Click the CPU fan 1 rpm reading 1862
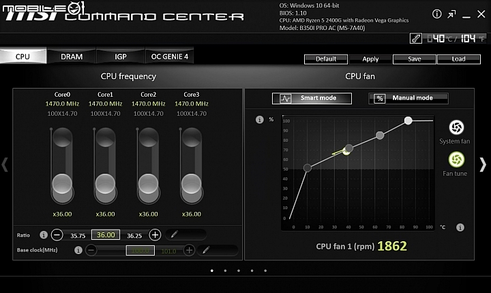Image resolution: width=491 pixels, height=293 pixels. [x=392, y=247]
